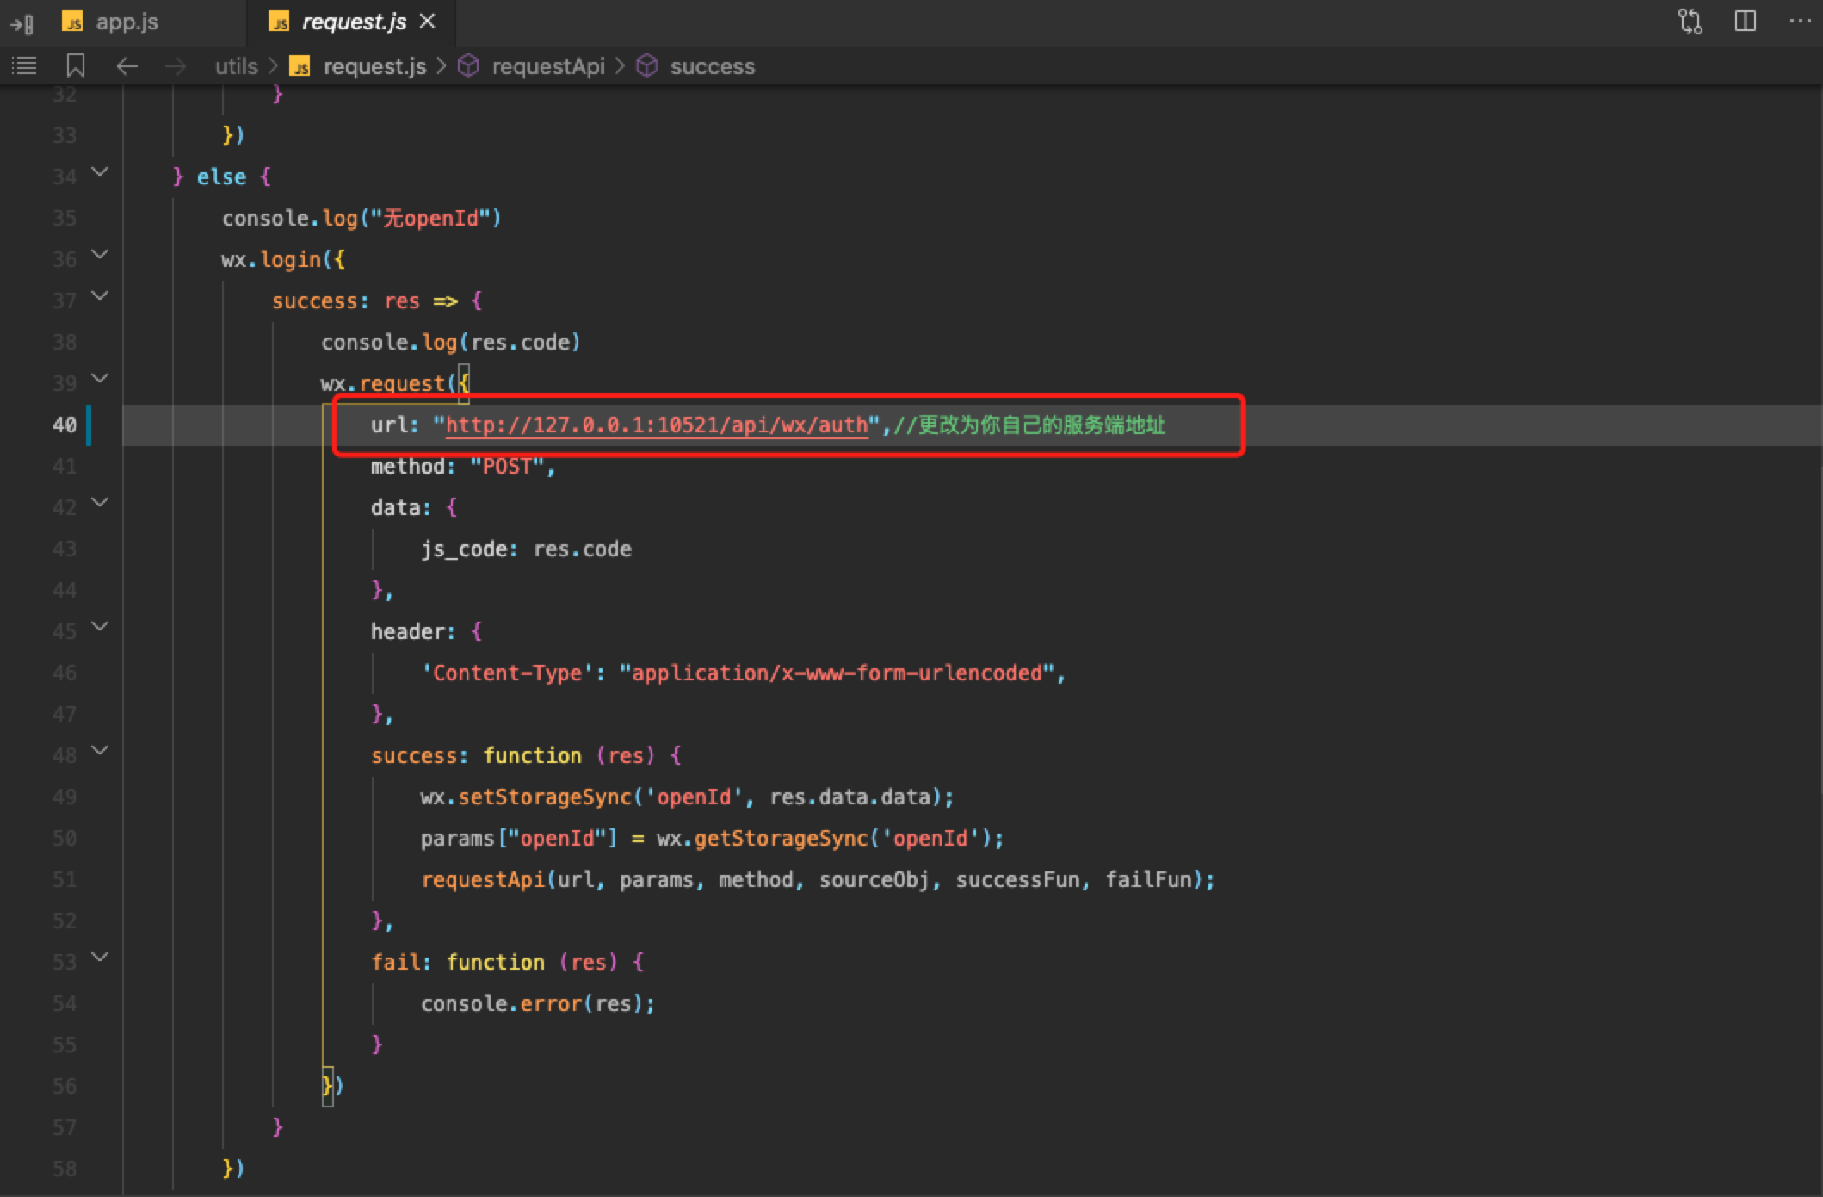Click the split editor icon

coord(1746,22)
